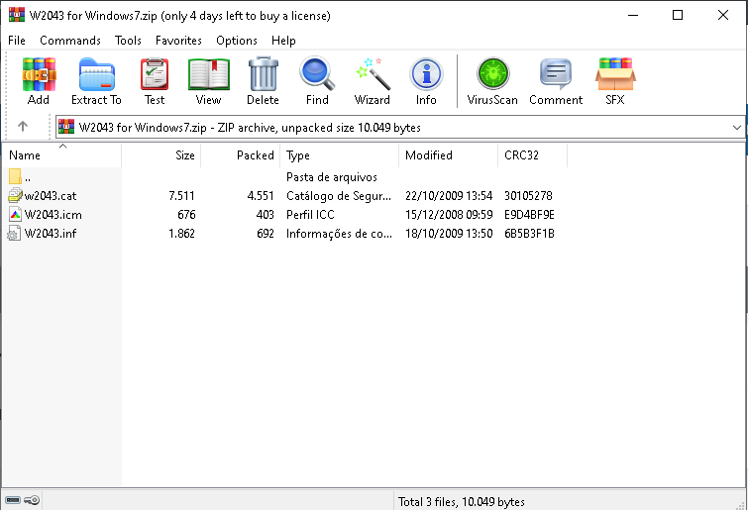
Task: Add archive Comment
Action: (556, 75)
